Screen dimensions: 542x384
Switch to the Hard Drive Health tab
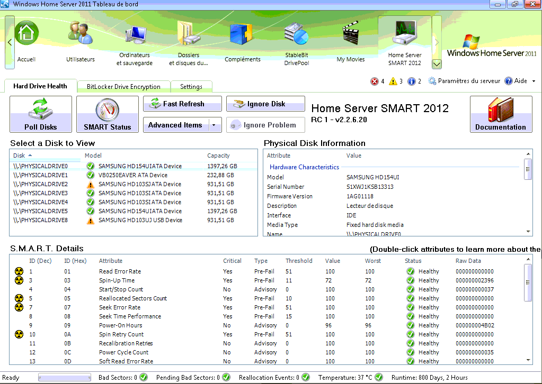click(40, 86)
